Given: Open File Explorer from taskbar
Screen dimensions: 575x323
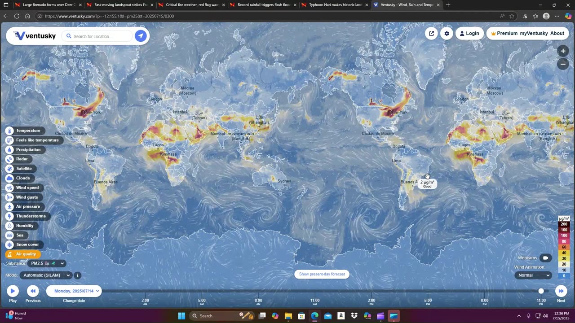Looking at the screenshot, I should pos(288,316).
